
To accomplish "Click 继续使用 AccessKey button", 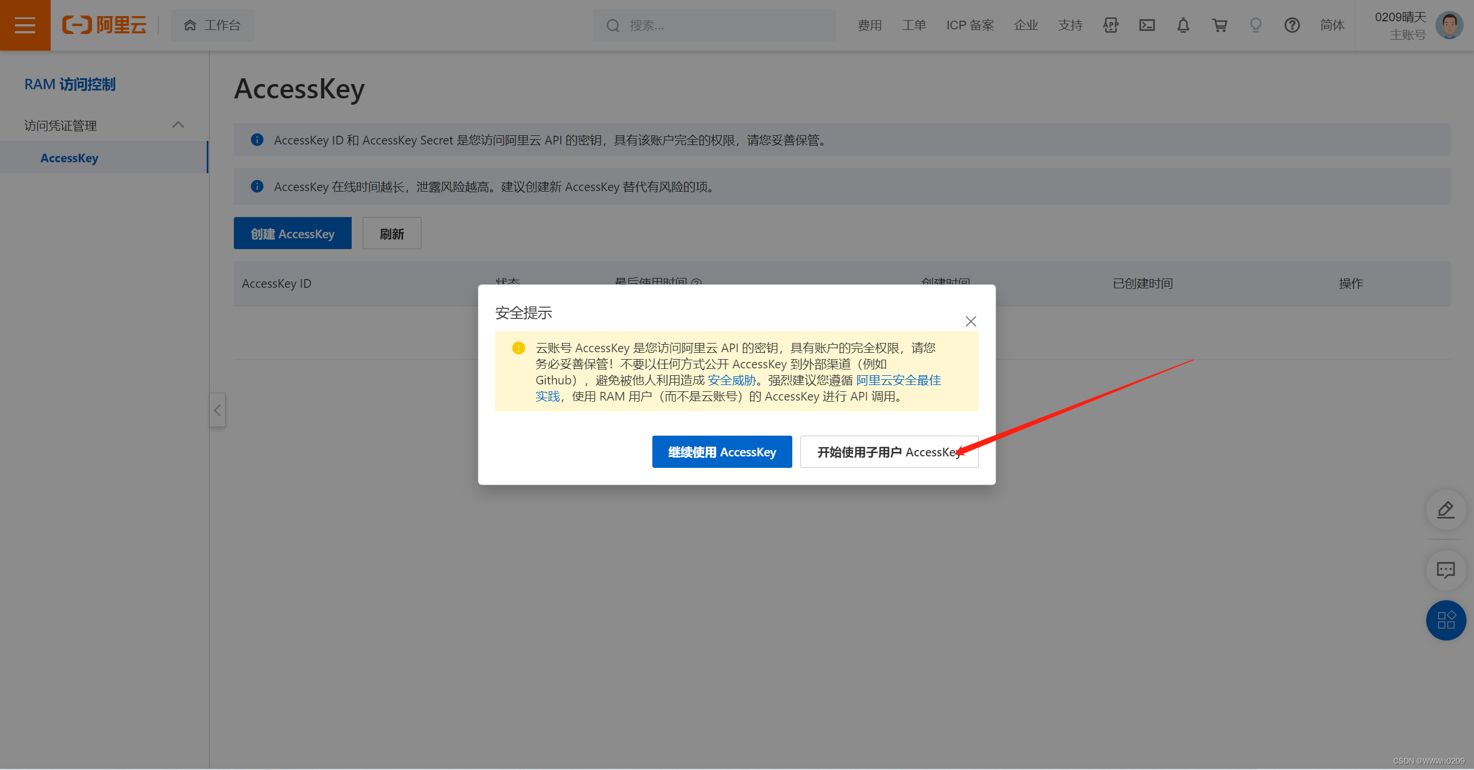I will [x=722, y=452].
